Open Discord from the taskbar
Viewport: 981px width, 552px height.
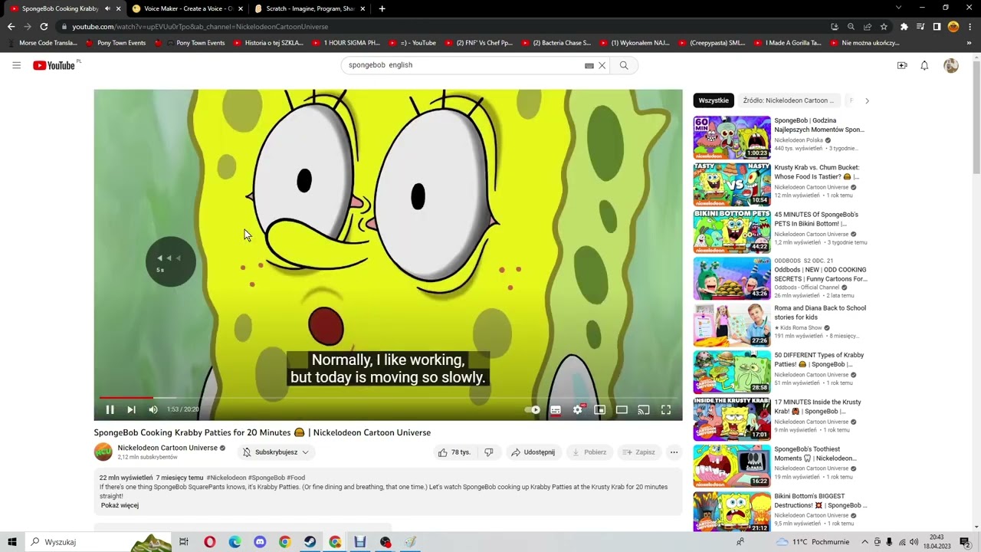coord(260,542)
